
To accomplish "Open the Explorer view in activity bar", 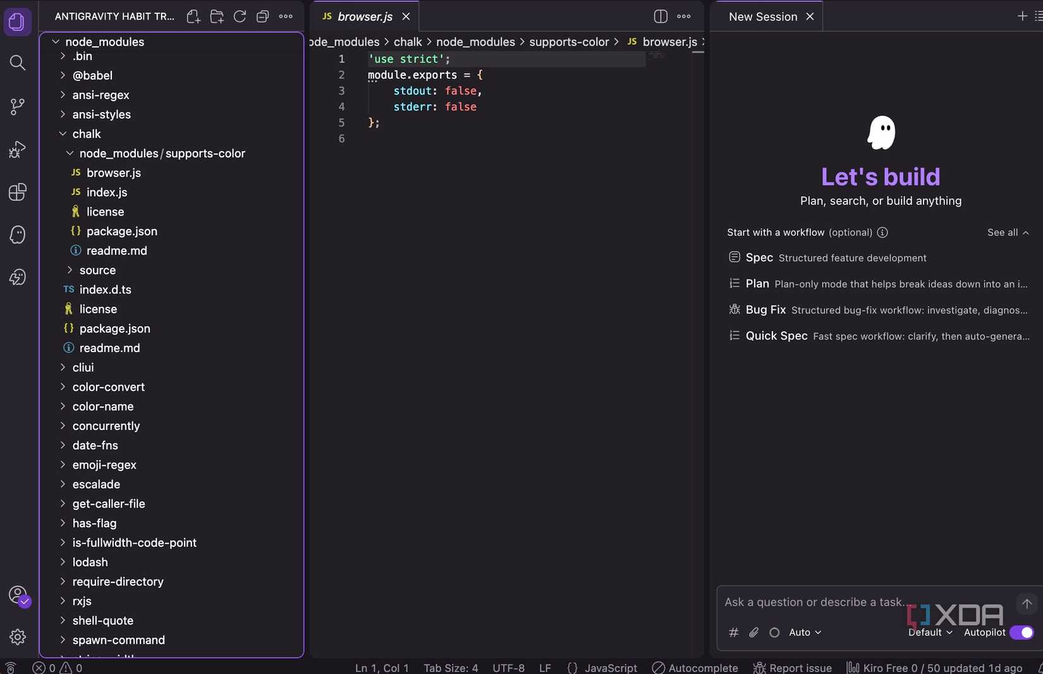I will tap(17, 22).
